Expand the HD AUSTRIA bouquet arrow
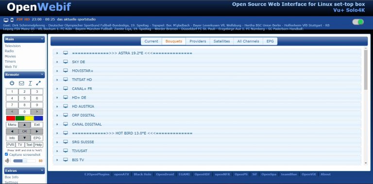 [57, 106]
